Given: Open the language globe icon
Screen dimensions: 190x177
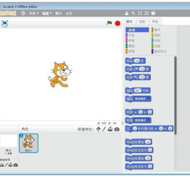Looking at the screenshot, I should 23,13.
